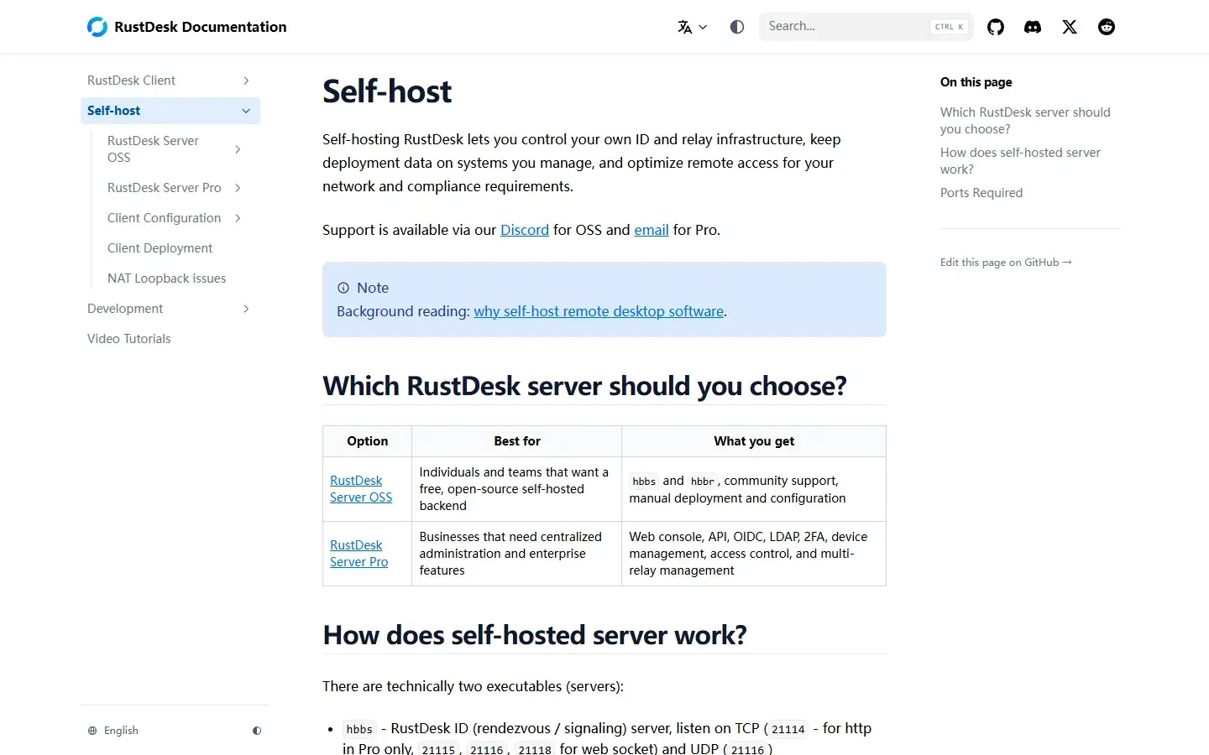Open why self-host remote desktop software link
The height and width of the screenshot is (755, 1209).
coord(599,311)
